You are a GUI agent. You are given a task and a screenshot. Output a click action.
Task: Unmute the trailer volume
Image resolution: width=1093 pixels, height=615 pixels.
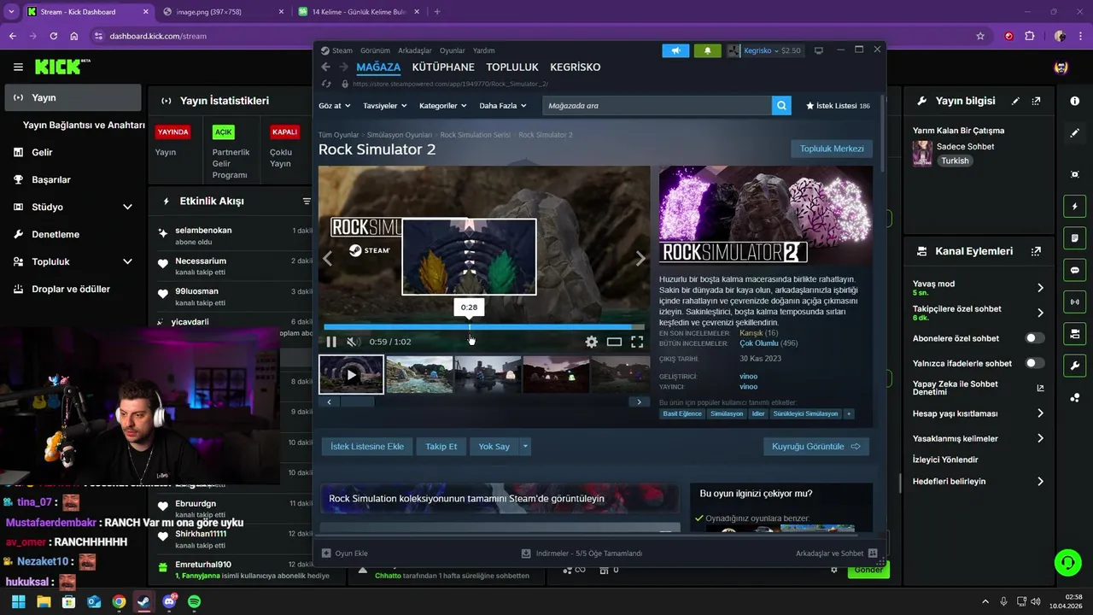[353, 342]
